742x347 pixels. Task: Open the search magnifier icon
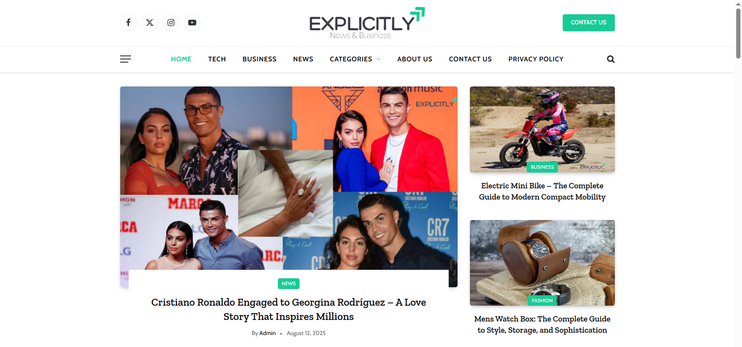click(x=611, y=59)
